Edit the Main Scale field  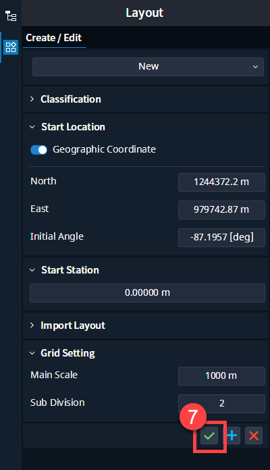pos(221,376)
